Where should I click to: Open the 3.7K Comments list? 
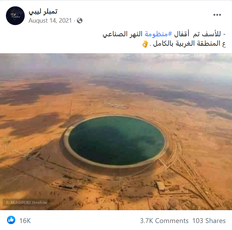tap(164, 221)
